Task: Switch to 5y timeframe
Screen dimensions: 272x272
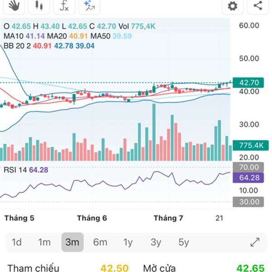Action: click(184, 242)
